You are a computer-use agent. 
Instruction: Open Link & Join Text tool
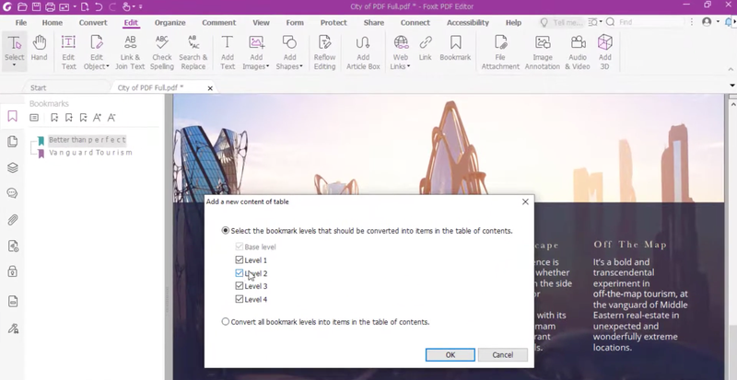[x=130, y=52]
